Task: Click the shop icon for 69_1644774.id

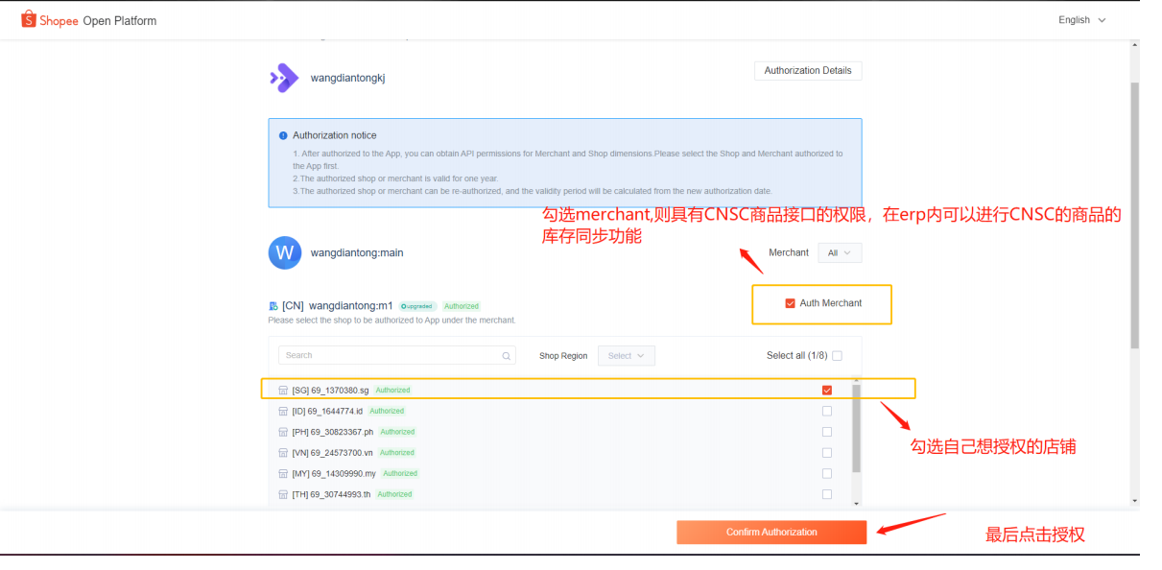Action: [283, 412]
